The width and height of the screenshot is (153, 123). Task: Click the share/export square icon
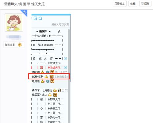(x=35, y=18)
